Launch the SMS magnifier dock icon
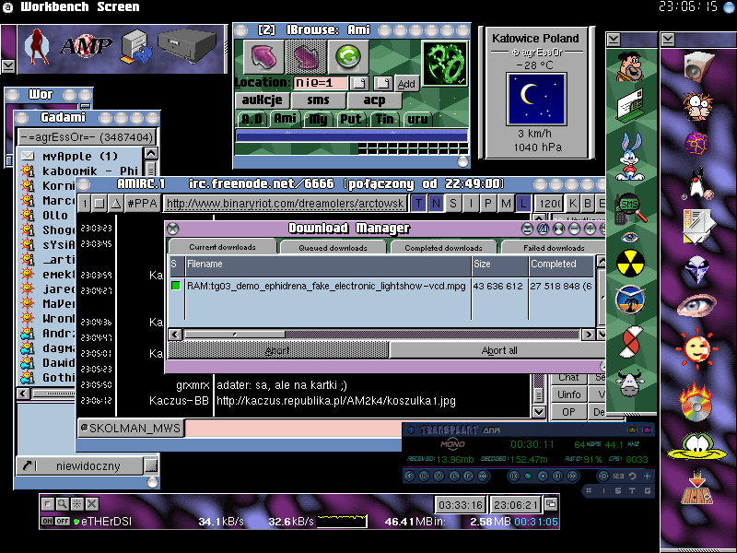This screenshot has height=553, width=737. click(x=630, y=209)
